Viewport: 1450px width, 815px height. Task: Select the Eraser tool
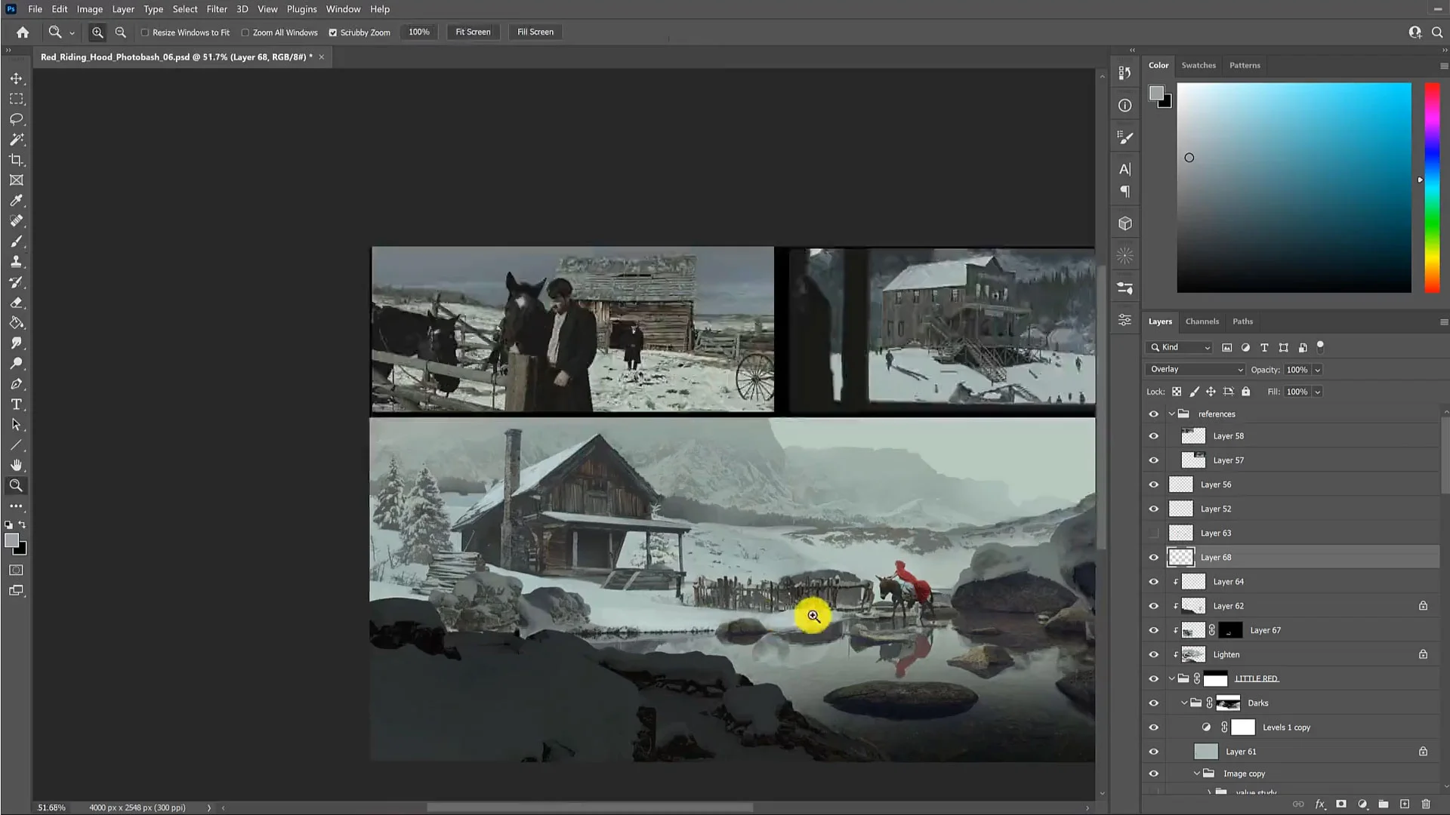pyautogui.click(x=16, y=303)
